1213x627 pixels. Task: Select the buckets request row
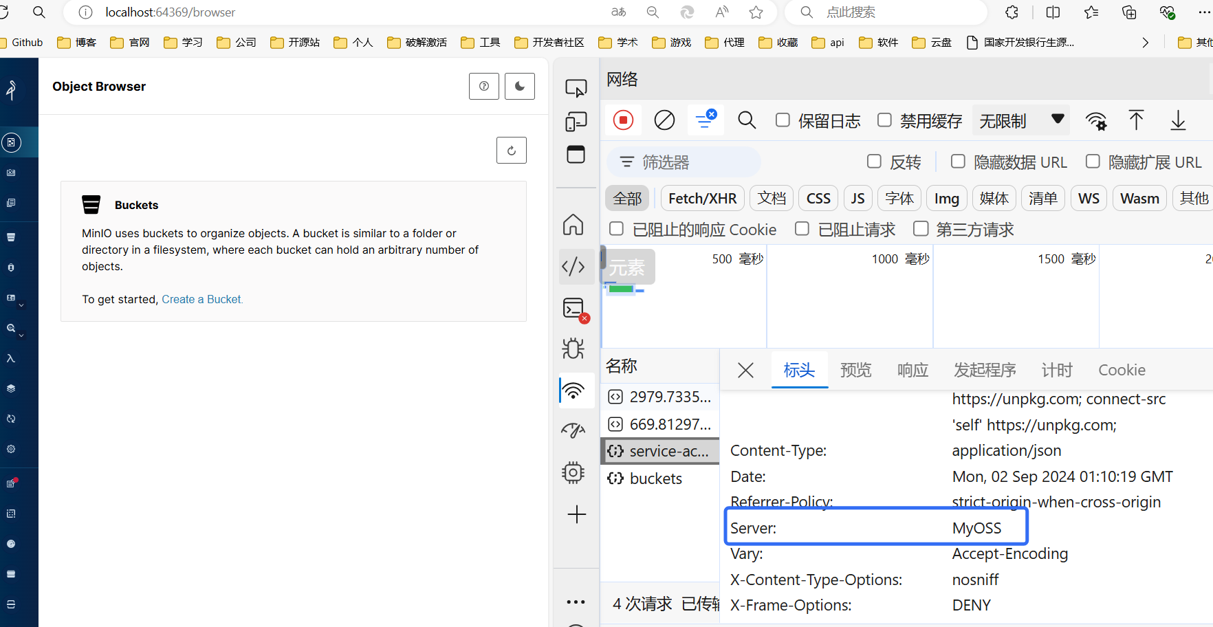click(x=660, y=478)
